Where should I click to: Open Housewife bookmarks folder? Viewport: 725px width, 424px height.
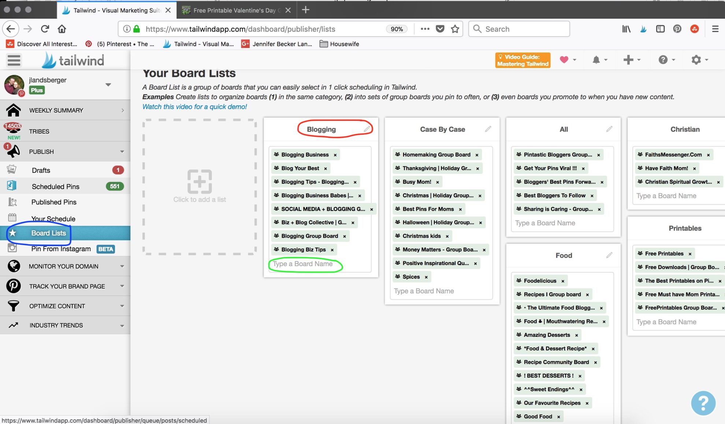click(x=339, y=44)
